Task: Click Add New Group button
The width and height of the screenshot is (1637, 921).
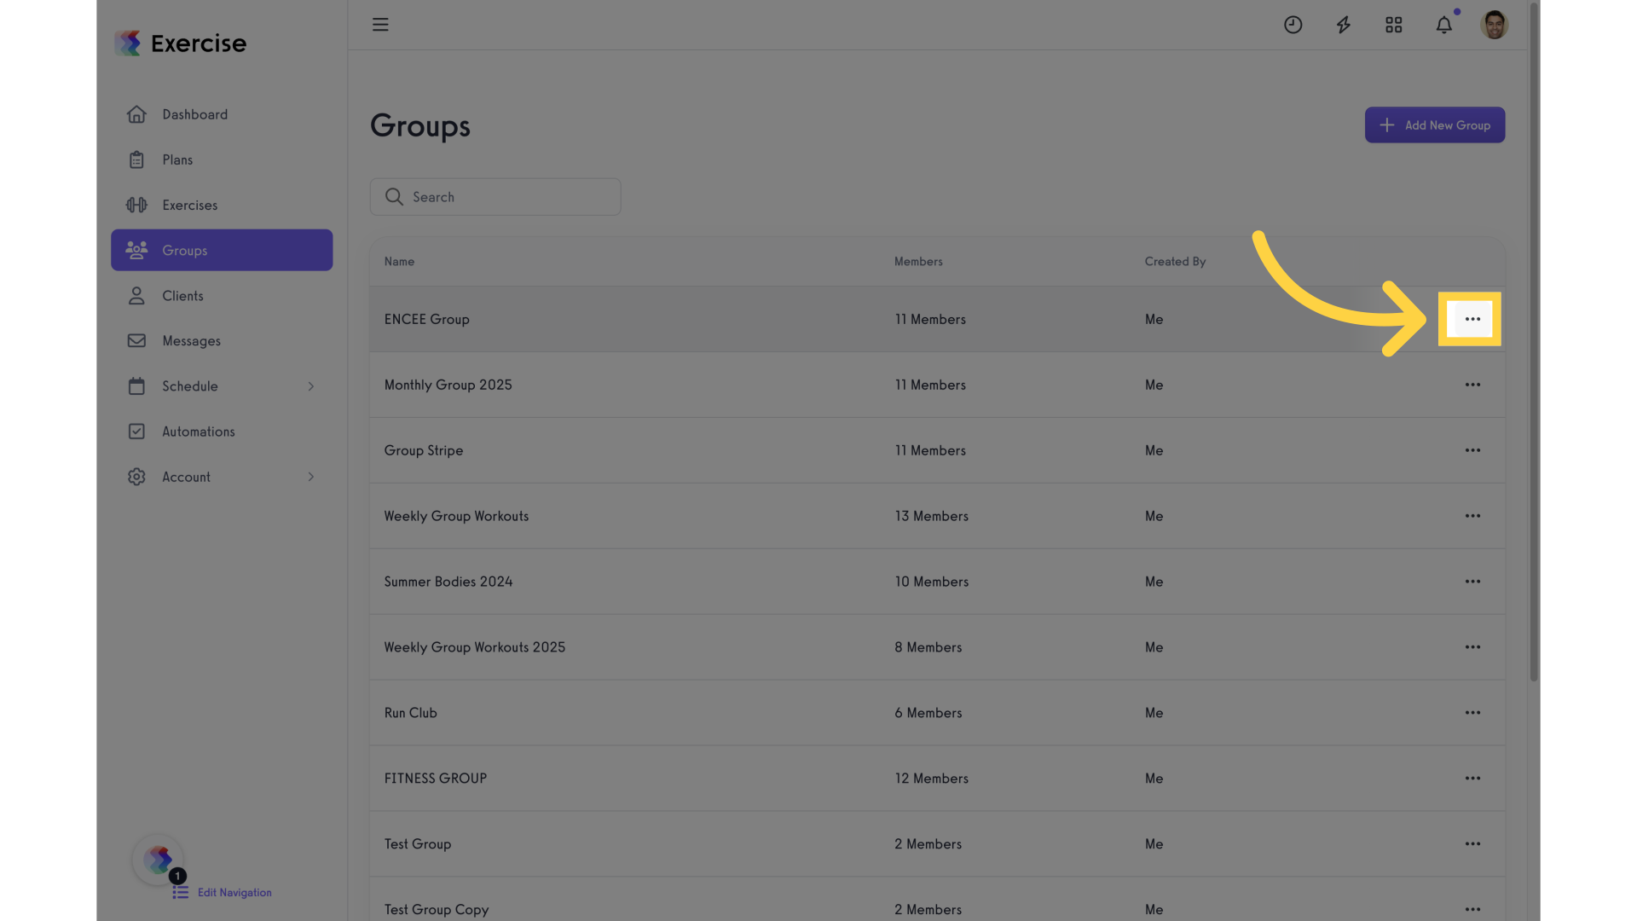Action: tap(1435, 125)
